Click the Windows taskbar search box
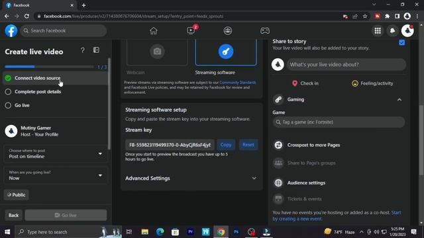This screenshot has width=424, height=238. pos(68,232)
